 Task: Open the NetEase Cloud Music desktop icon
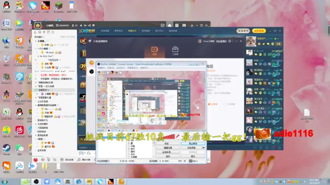(x=19, y=131)
